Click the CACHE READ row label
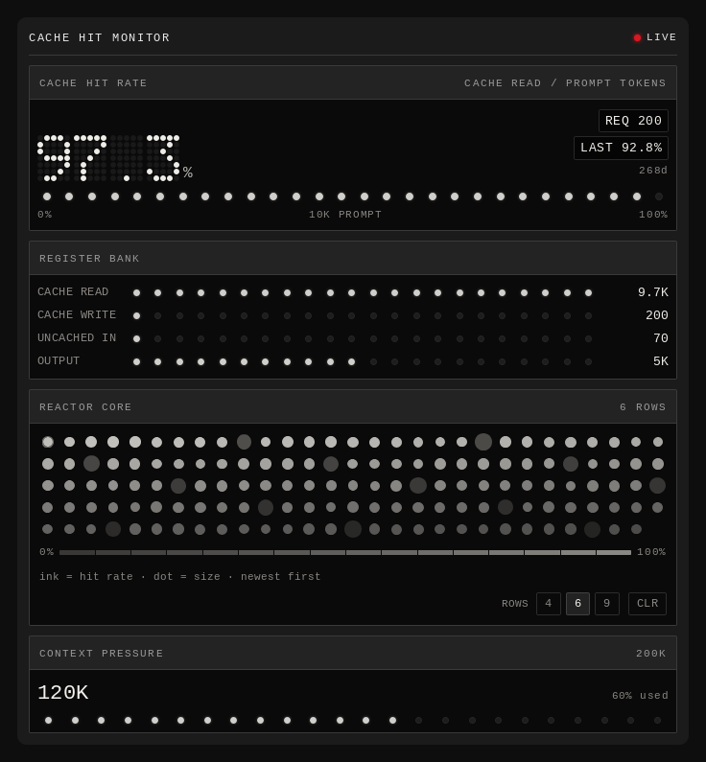 click(x=73, y=291)
